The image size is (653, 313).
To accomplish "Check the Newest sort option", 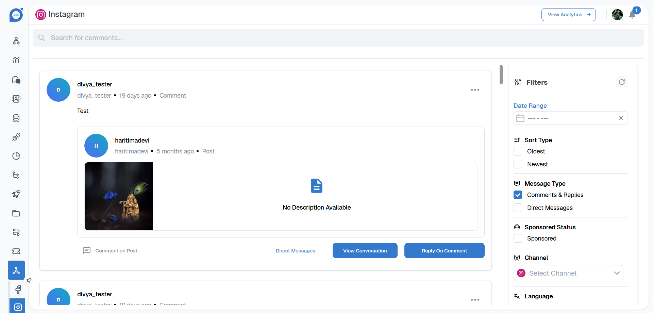I will pyautogui.click(x=518, y=164).
